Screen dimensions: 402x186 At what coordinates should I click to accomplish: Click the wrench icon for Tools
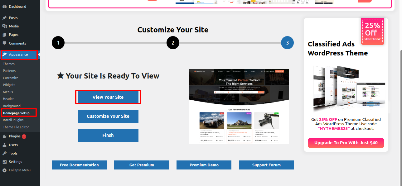[4, 153]
